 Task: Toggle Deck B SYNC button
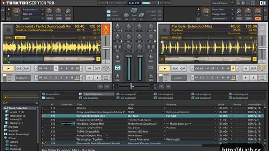[x=165, y=38]
